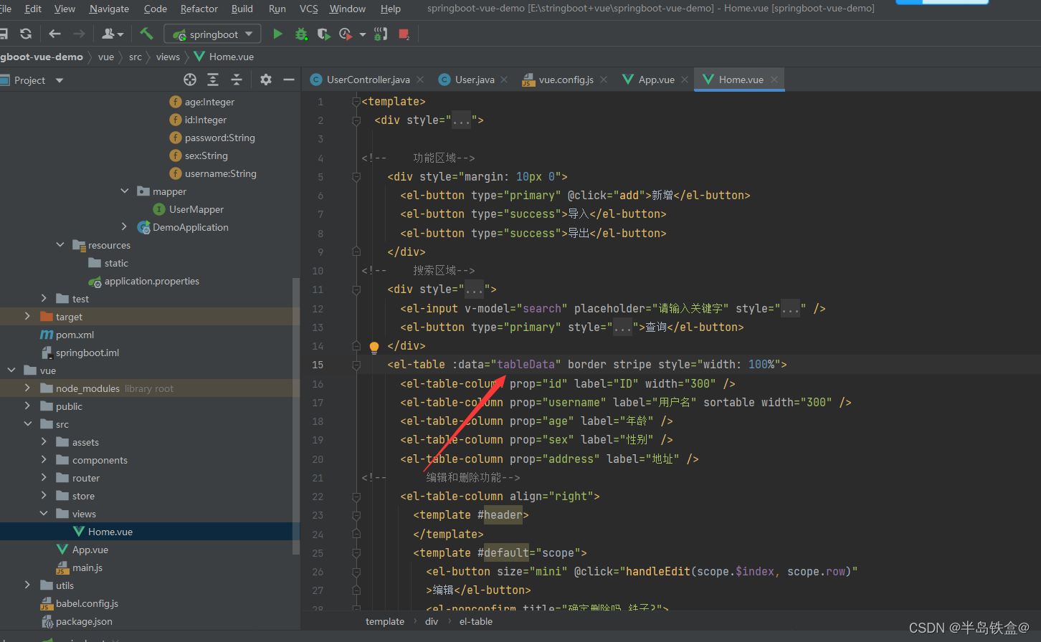Open the Edit menu
This screenshot has width=1041, height=642.
33,9
